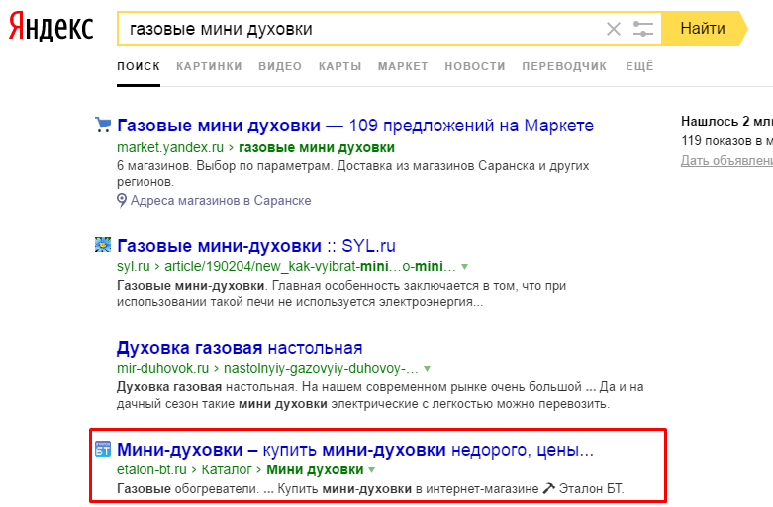Click the 119 показов в месяц text
Image resolution: width=773 pixels, height=507 pixels.
pyautogui.click(x=726, y=141)
